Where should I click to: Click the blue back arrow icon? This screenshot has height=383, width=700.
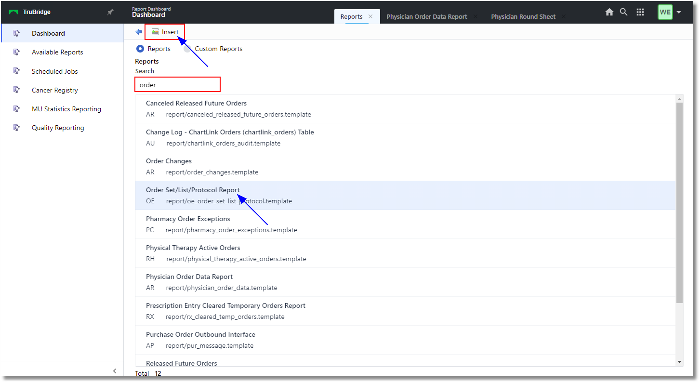(139, 32)
